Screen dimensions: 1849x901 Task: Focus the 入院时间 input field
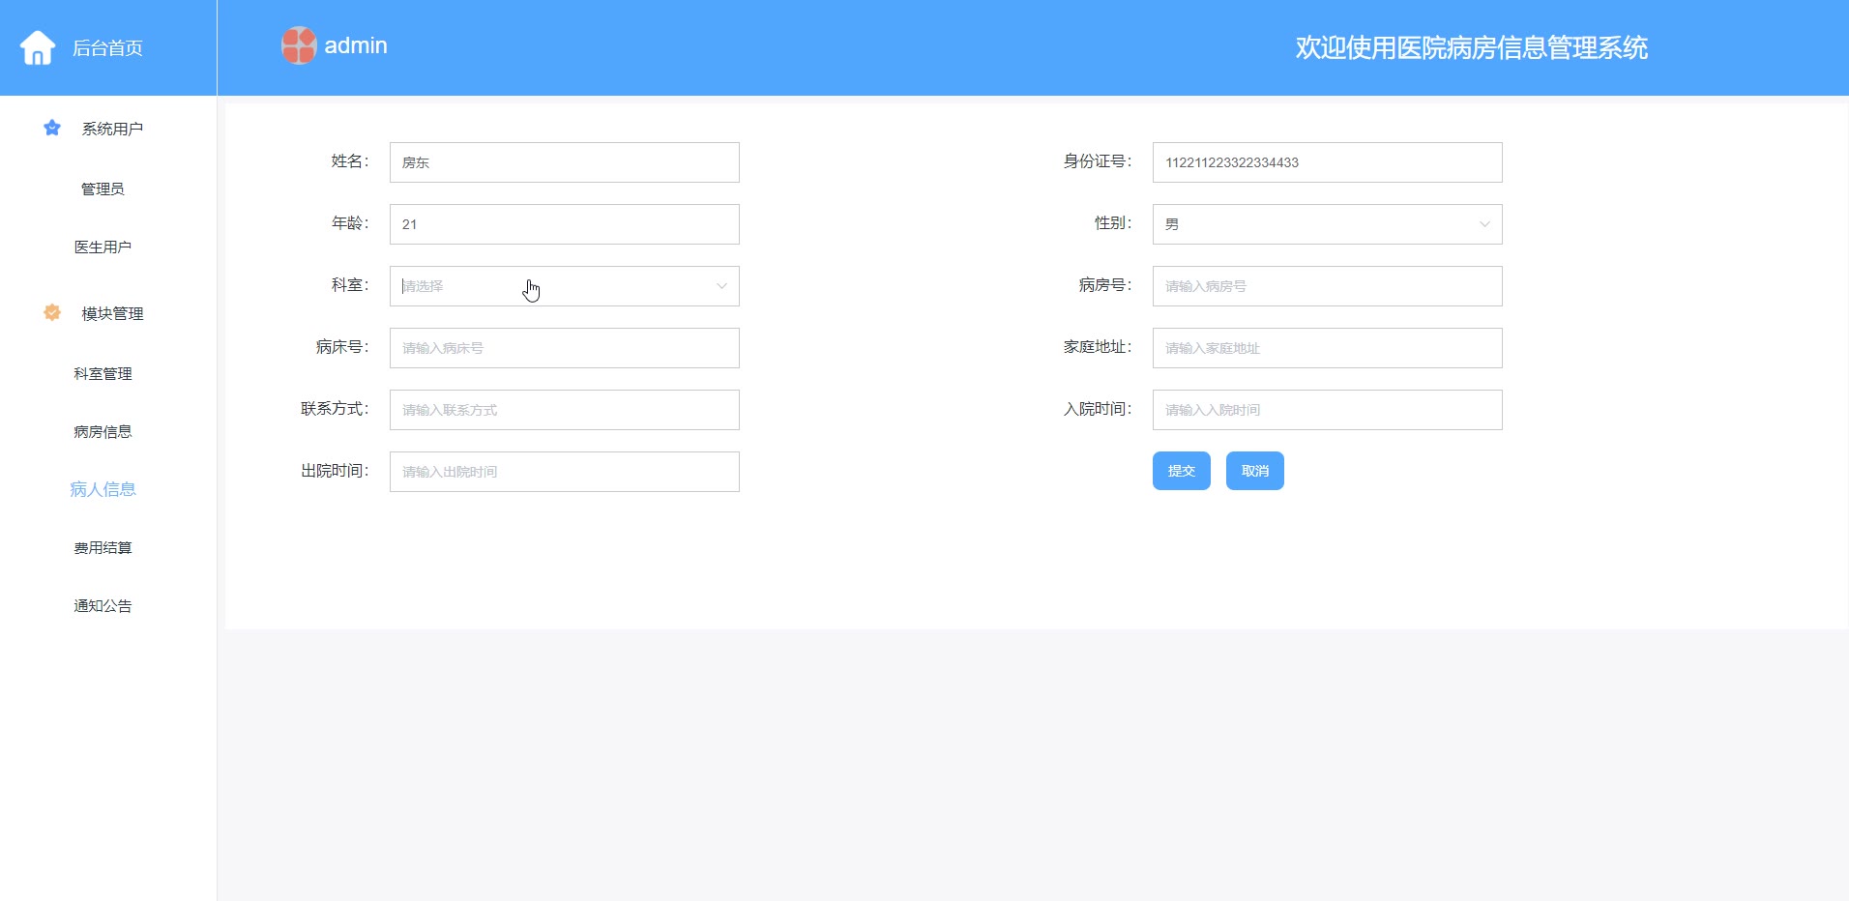point(1328,410)
